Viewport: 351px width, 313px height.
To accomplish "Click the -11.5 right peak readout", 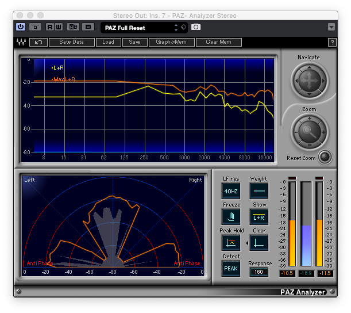I will click(x=325, y=273).
